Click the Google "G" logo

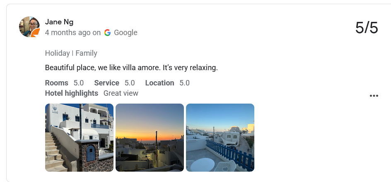tap(108, 33)
